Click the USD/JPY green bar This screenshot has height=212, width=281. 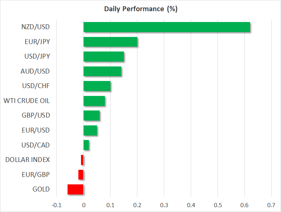point(103,56)
